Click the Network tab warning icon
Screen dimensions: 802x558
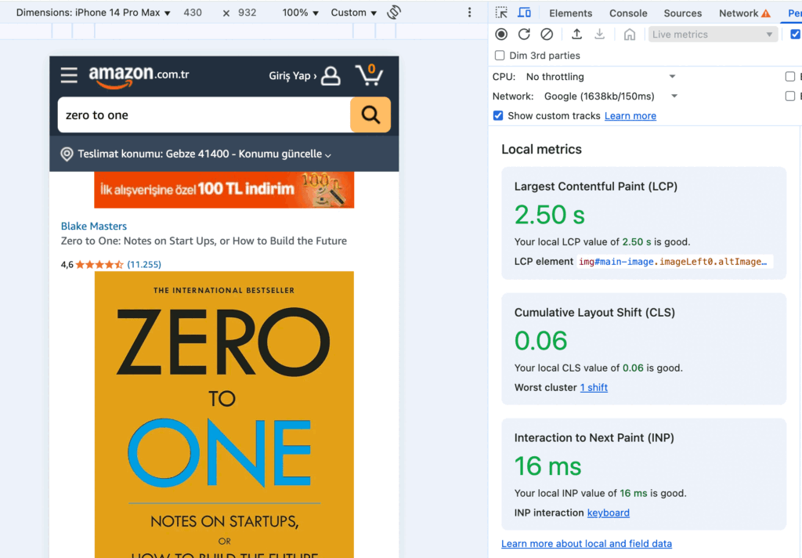coord(766,13)
